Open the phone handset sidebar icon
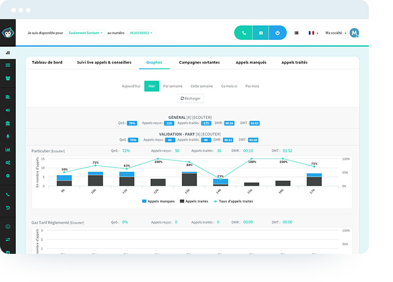Screen dimensions: 393x282 coord(8,195)
